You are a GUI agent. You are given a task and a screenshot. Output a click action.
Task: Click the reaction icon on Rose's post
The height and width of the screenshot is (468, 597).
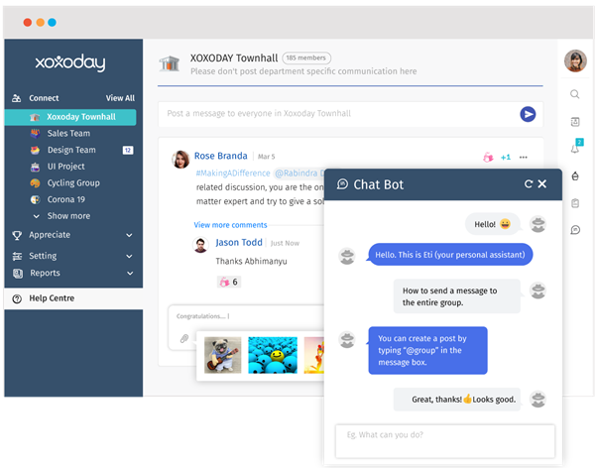(x=488, y=157)
